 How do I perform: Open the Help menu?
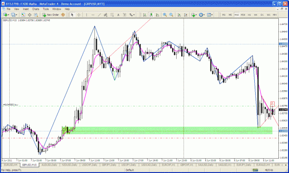click(67, 9)
